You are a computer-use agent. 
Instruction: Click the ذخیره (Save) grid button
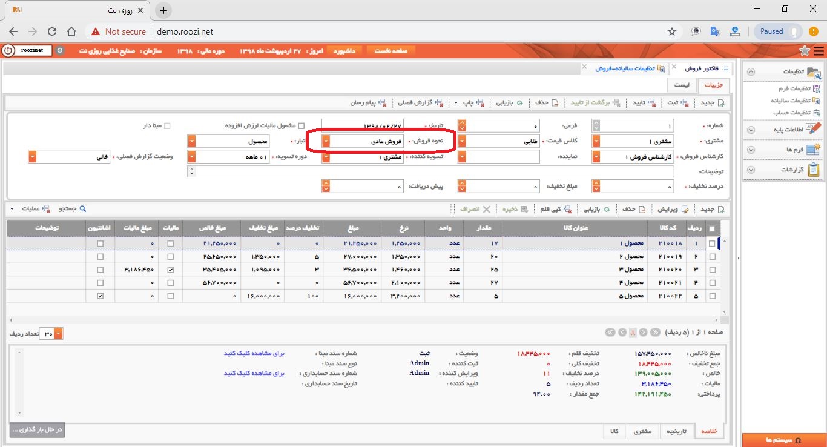point(514,209)
